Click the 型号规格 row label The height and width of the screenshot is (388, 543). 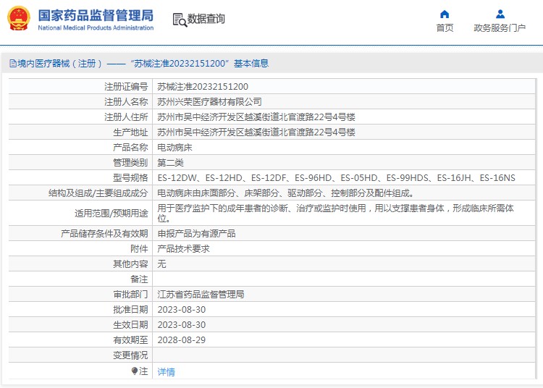click(x=130, y=178)
